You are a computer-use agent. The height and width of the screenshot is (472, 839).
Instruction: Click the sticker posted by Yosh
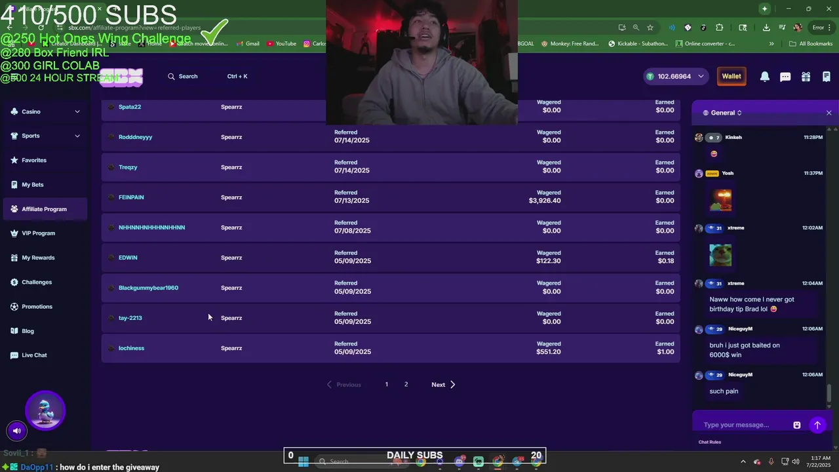pos(720,200)
